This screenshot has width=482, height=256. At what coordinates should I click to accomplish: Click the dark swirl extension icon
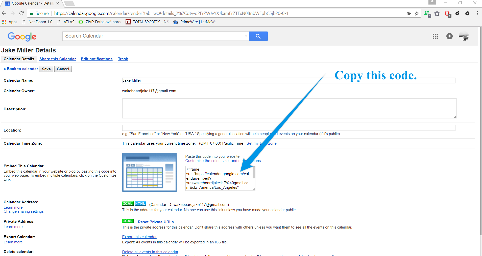click(457, 13)
